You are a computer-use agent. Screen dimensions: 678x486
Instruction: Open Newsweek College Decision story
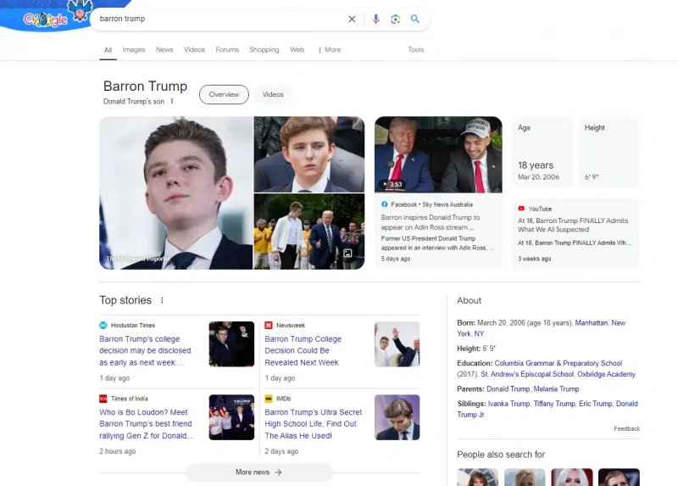coord(303,350)
